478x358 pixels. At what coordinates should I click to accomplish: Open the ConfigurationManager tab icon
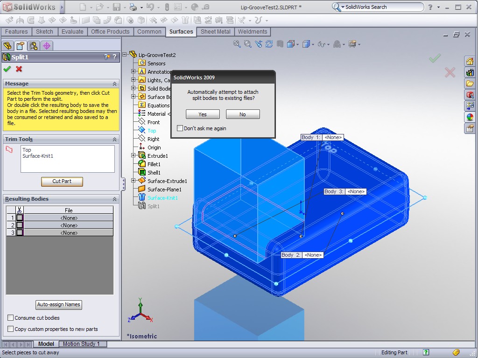(x=33, y=46)
